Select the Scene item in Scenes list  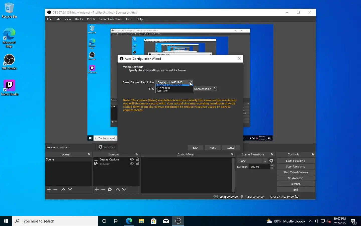(x=68, y=159)
